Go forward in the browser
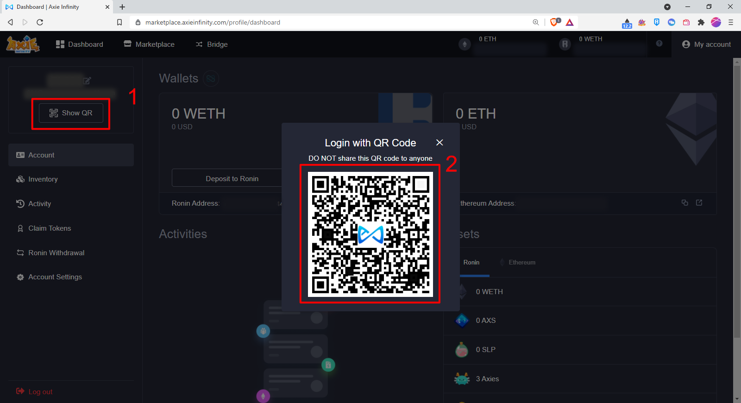Viewport: 741px width, 403px height. [25, 22]
